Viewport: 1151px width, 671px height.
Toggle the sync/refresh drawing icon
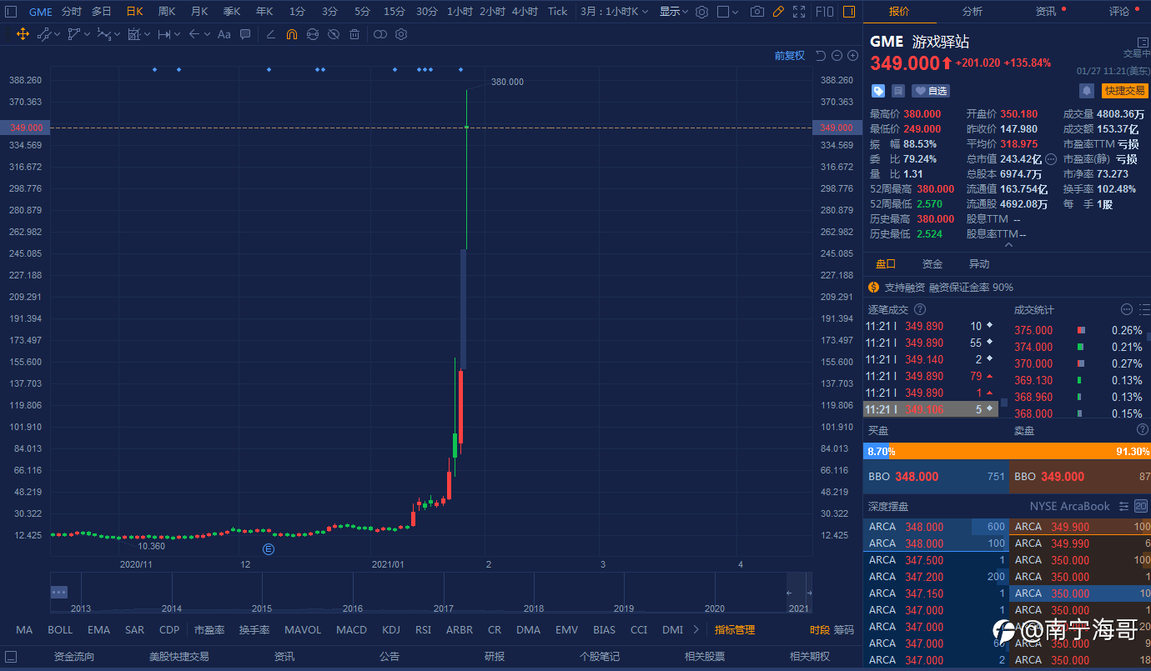pos(312,34)
